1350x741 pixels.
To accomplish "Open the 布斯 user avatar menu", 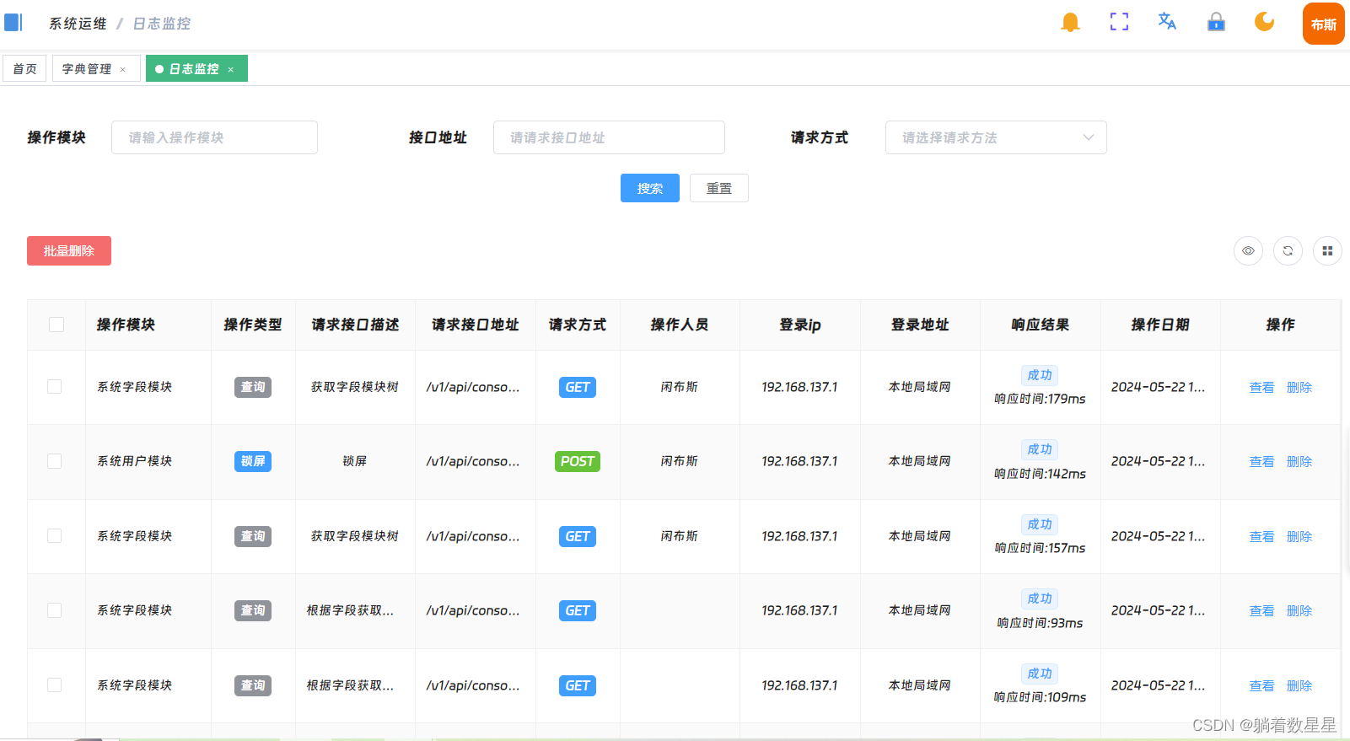I will pyautogui.click(x=1324, y=24).
